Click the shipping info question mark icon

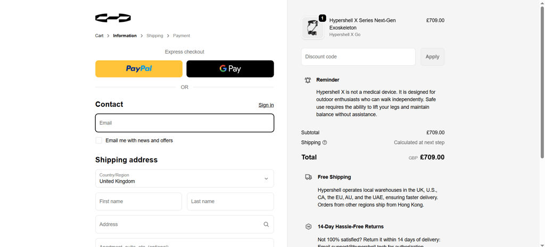(325, 142)
